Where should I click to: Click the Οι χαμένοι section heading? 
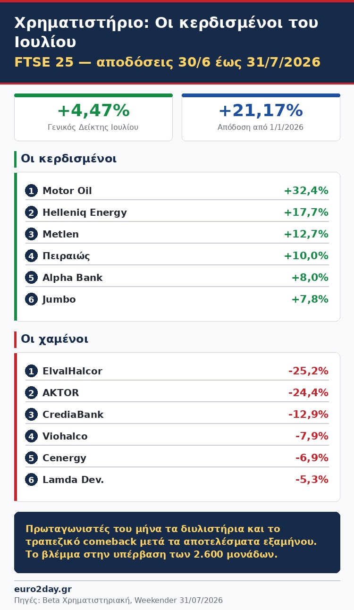pos(54,339)
